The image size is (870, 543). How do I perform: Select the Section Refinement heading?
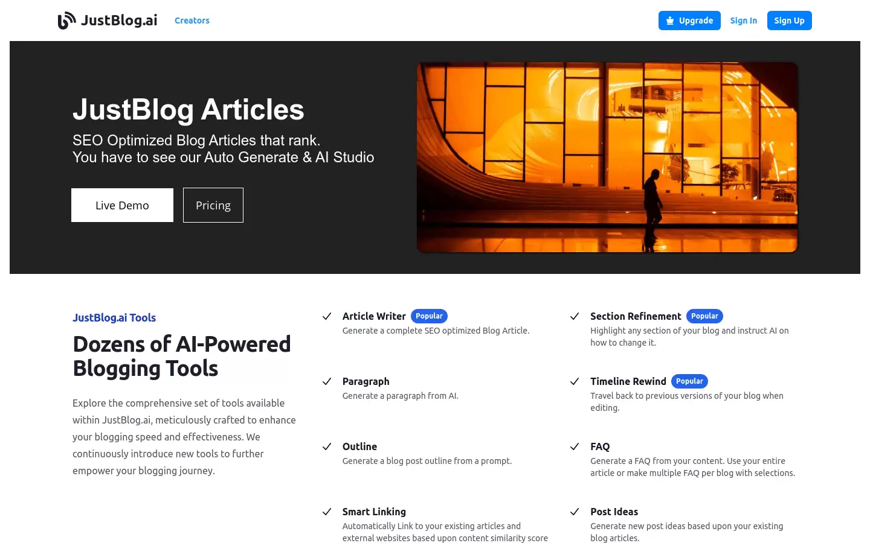636,316
